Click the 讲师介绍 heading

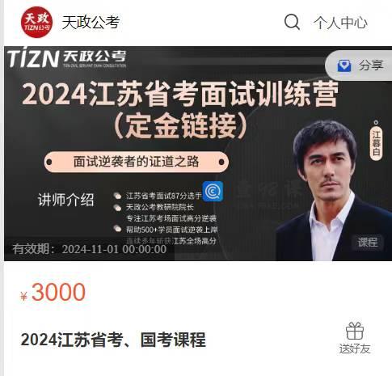[66, 200]
